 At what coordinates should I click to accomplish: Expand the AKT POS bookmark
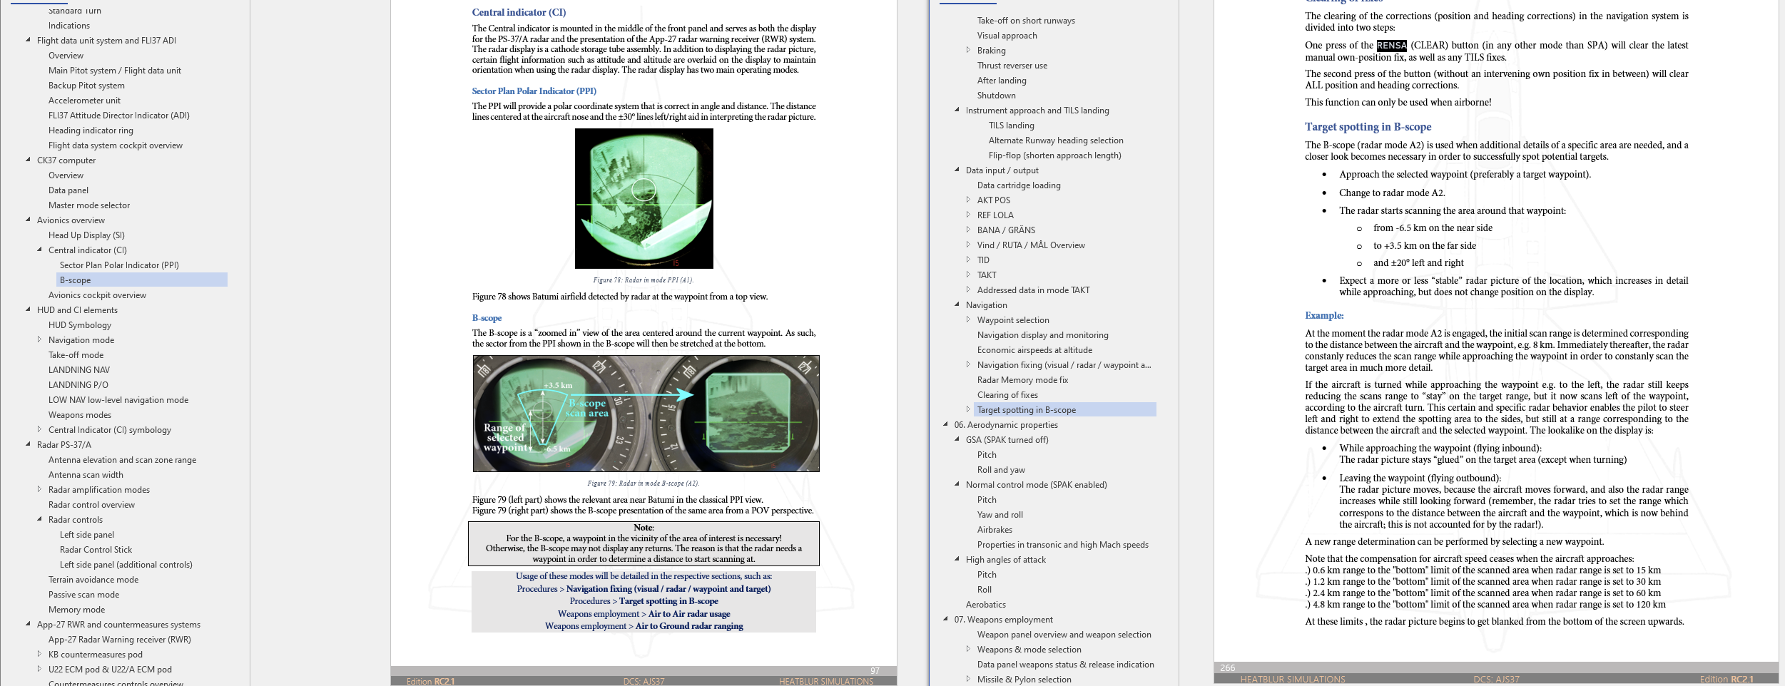[968, 200]
